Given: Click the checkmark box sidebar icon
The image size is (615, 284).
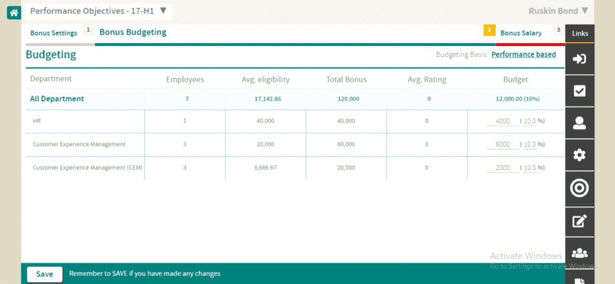Looking at the screenshot, I should pos(579,91).
